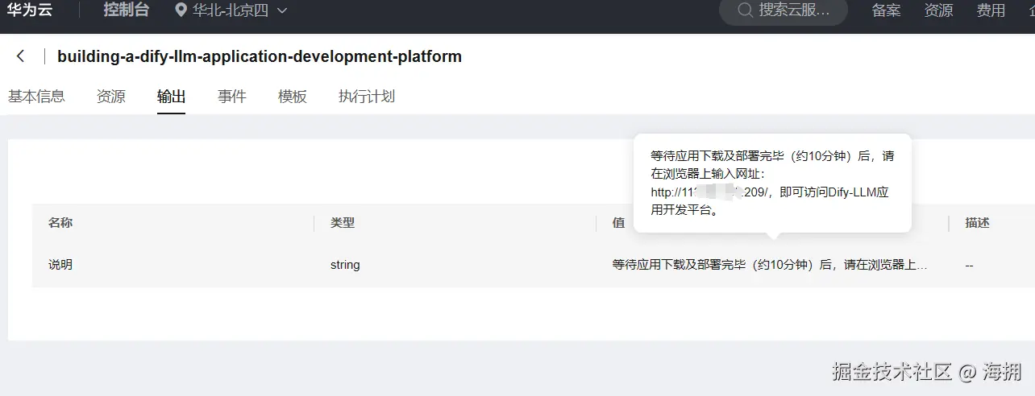Click the back arrow beside stack name
Viewport: 1035px width, 396px height.
[x=21, y=56]
